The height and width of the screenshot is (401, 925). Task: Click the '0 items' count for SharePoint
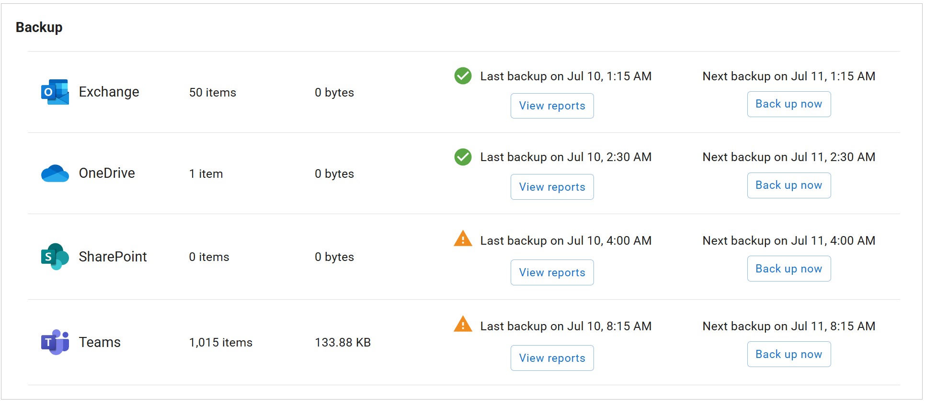[209, 257]
